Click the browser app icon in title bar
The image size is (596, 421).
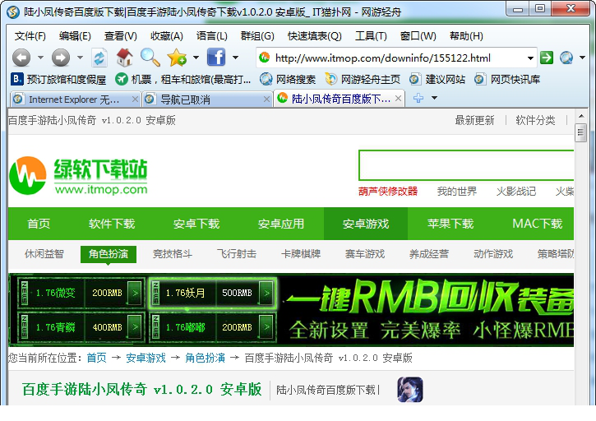[x=13, y=12]
